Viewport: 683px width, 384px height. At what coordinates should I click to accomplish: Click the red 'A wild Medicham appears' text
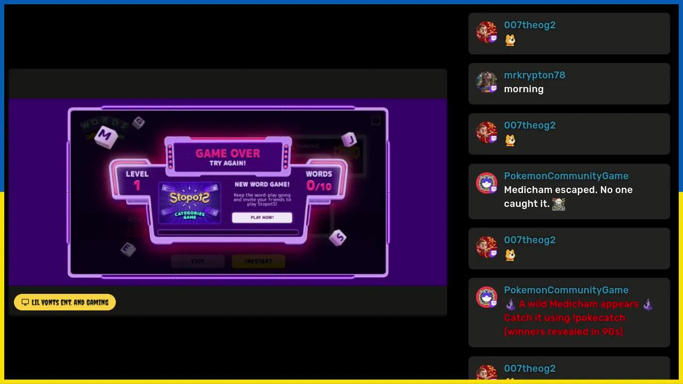pos(579,304)
